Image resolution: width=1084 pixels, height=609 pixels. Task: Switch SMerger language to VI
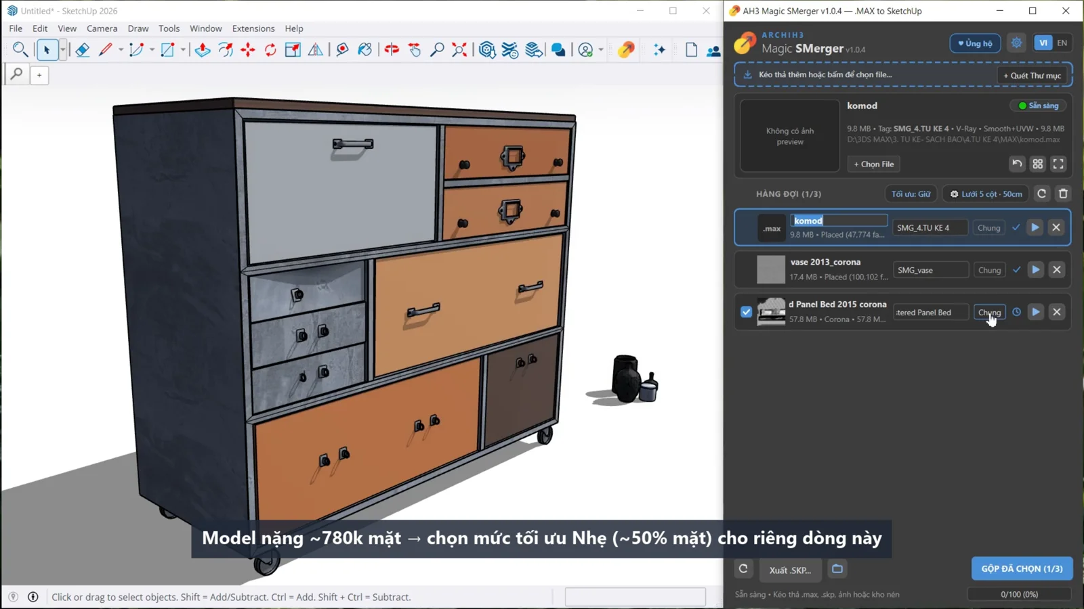[1043, 43]
